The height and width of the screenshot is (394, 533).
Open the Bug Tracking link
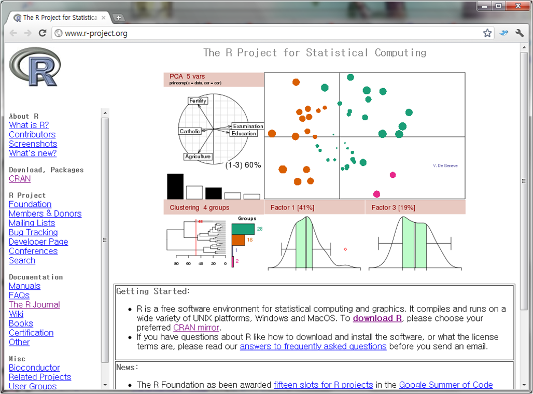33,233
